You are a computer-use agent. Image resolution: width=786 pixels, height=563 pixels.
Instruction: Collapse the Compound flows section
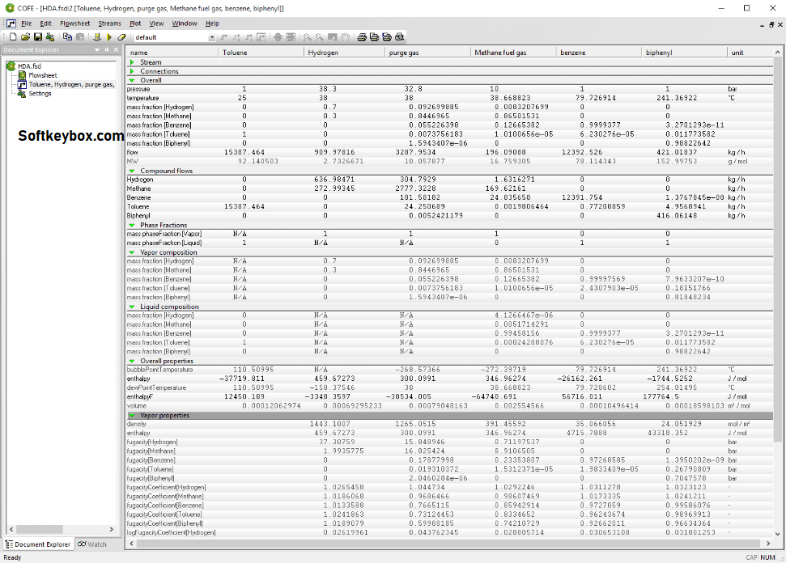point(132,171)
